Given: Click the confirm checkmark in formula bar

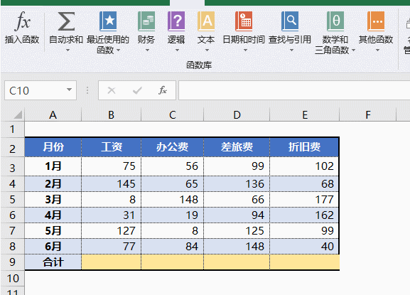Looking at the screenshot, I should (x=137, y=90).
